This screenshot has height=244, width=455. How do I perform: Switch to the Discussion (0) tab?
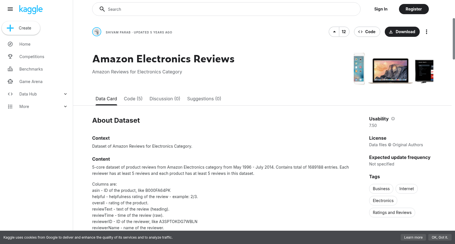click(x=165, y=99)
